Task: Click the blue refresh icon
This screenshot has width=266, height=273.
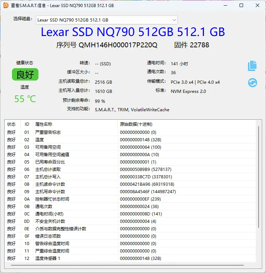Action: [x=253, y=83]
